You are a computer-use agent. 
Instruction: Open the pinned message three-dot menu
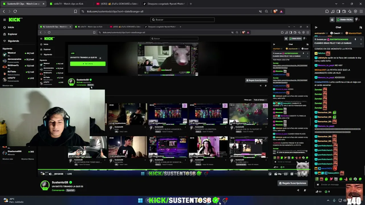coord(361,39)
